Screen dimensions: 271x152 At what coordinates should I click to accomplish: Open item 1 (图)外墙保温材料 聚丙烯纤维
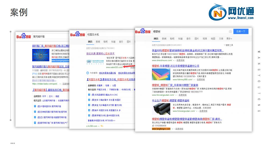(49, 106)
